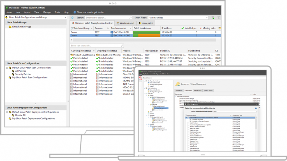Tick the Computer Management checkbox

pos(188,138)
